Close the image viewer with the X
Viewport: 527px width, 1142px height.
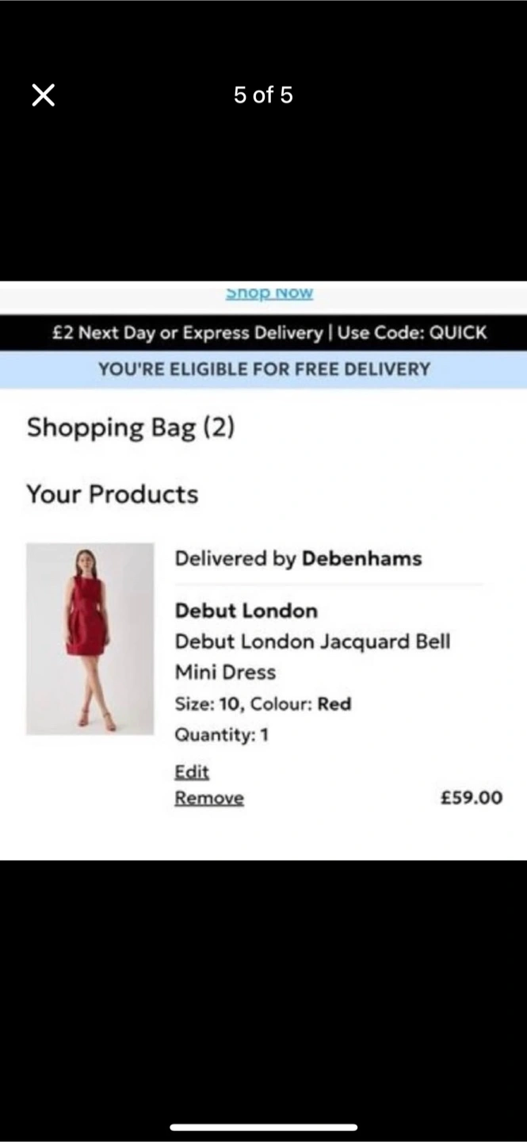[x=44, y=95]
